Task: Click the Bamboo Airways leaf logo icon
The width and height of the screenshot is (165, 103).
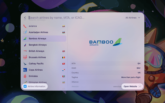Action: (25, 39)
